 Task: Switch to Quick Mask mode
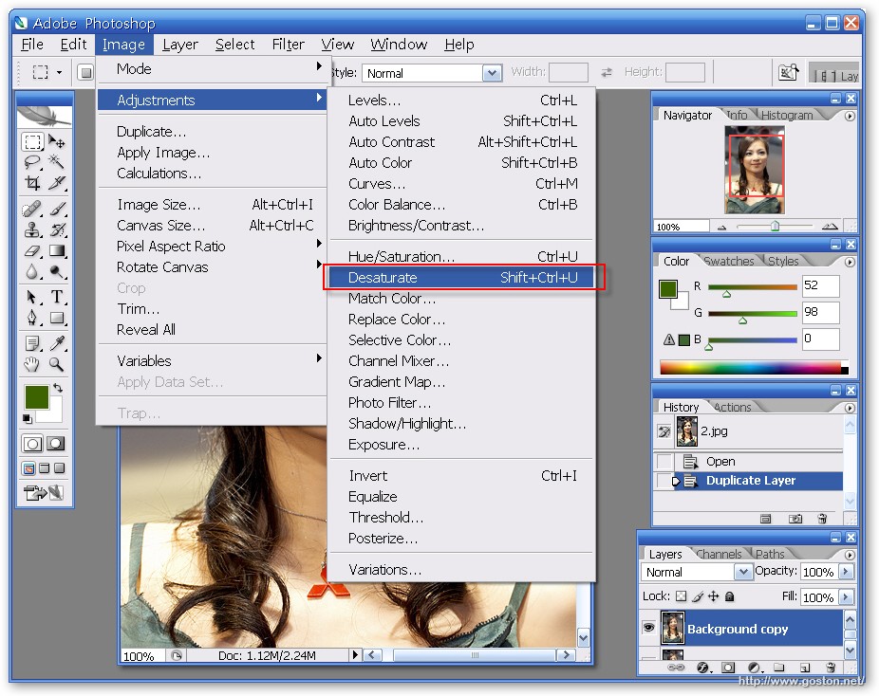(55, 444)
